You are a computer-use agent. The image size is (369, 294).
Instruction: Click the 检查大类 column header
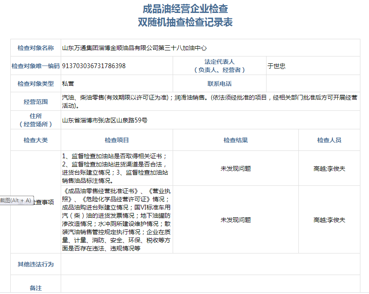(x=36, y=140)
